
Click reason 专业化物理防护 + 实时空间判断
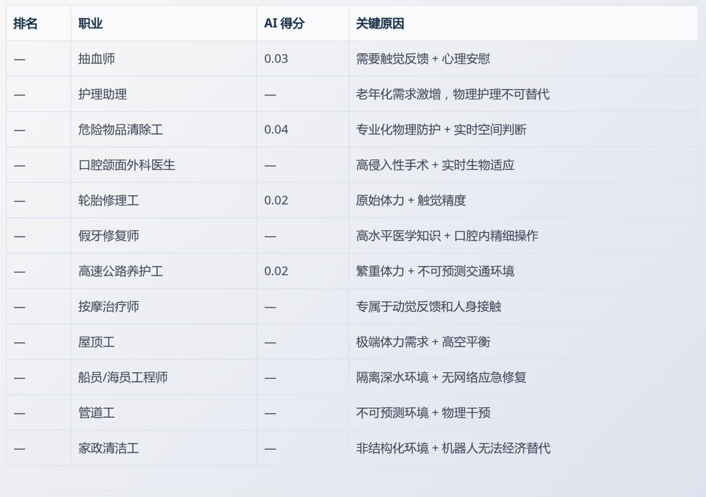[441, 129]
